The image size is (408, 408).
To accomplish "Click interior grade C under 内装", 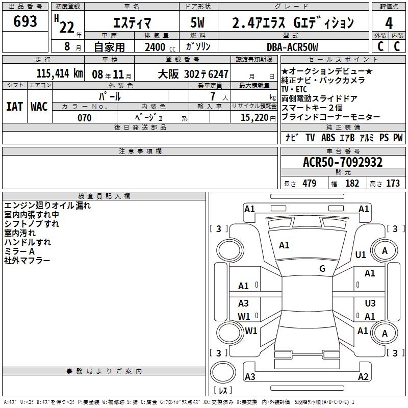I will (397, 46).
